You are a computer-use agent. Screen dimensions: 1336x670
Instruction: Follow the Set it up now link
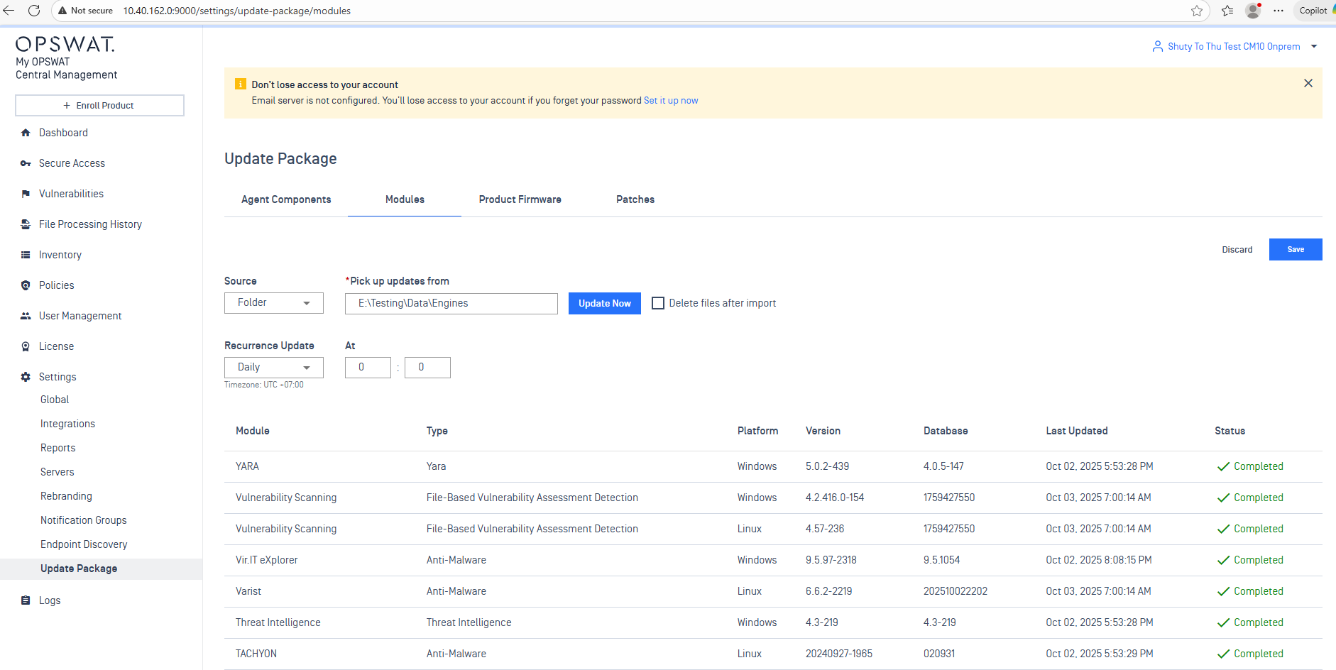coord(670,101)
